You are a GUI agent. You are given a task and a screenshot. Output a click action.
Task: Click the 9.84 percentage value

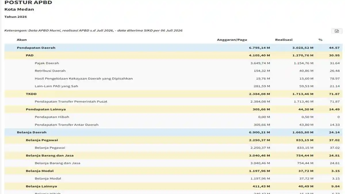coord(336,186)
